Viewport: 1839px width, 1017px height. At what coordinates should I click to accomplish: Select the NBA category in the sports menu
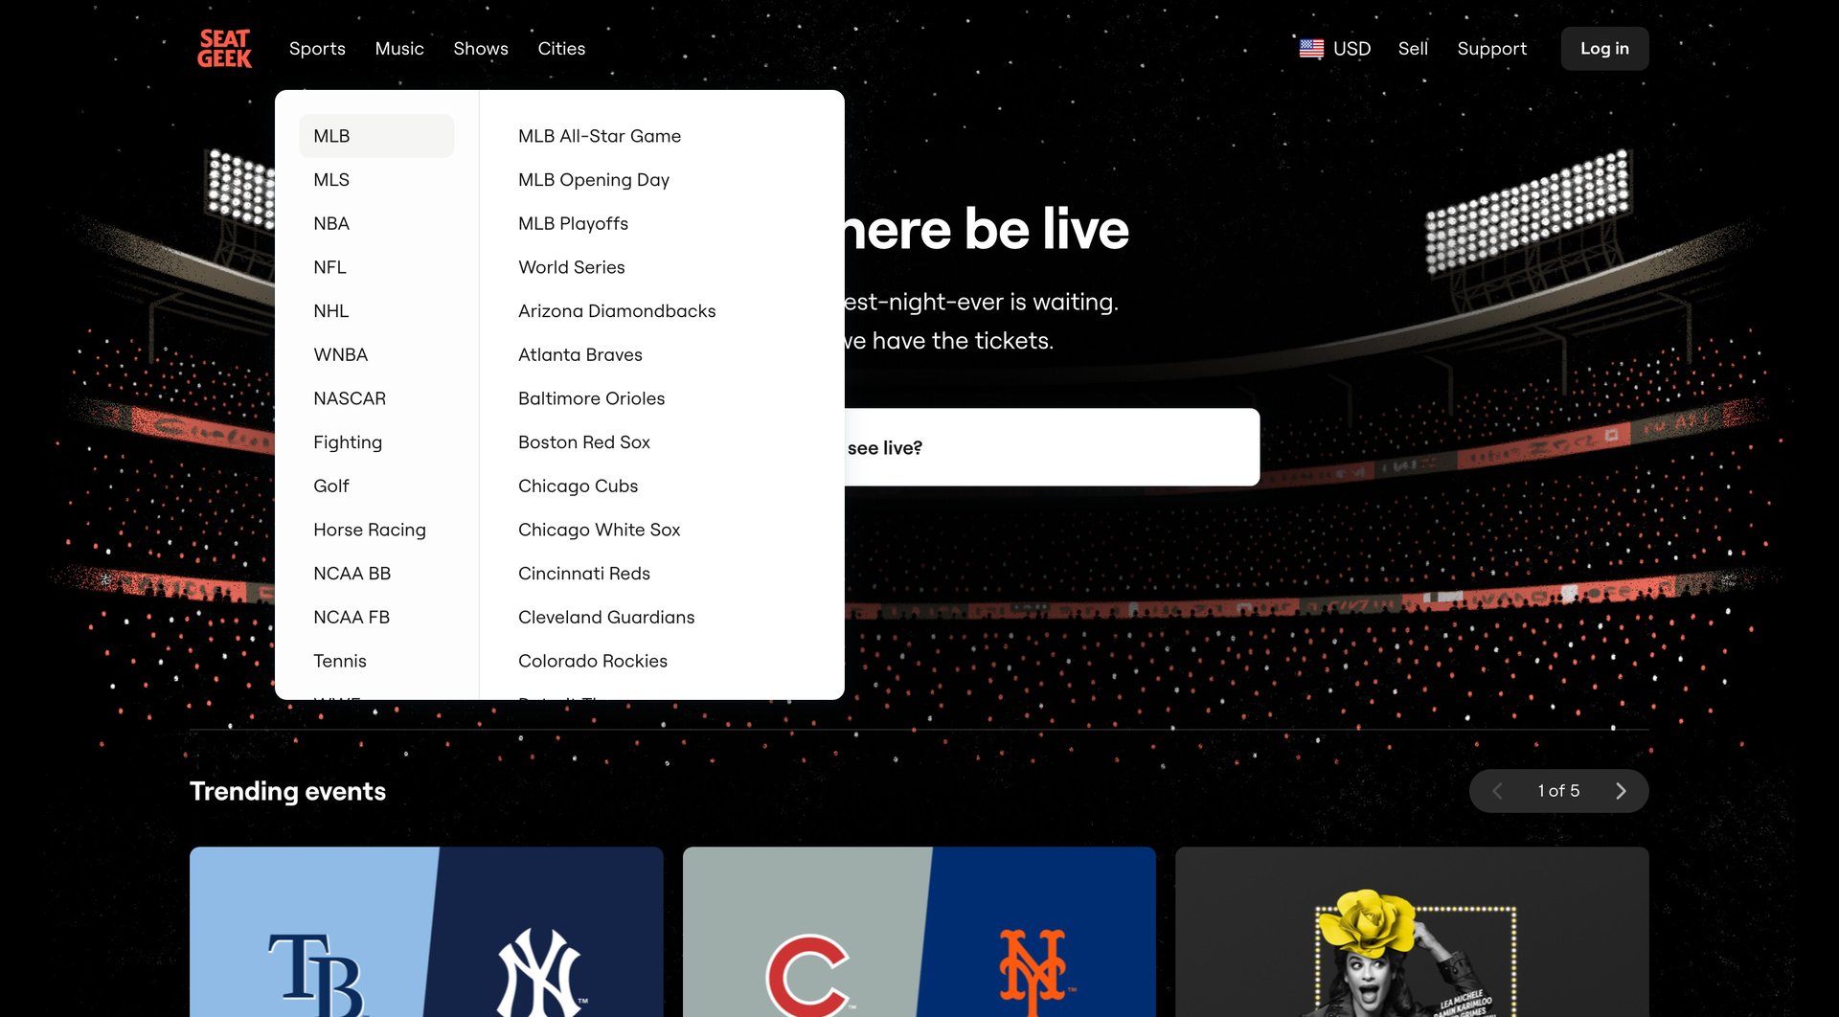[x=331, y=222]
